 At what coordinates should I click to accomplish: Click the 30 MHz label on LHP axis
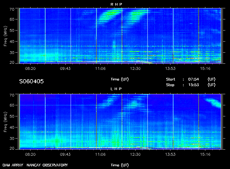pos(12,138)
